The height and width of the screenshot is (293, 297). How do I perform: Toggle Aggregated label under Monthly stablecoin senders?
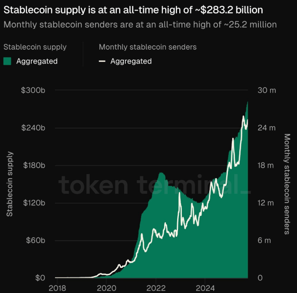click(131, 61)
